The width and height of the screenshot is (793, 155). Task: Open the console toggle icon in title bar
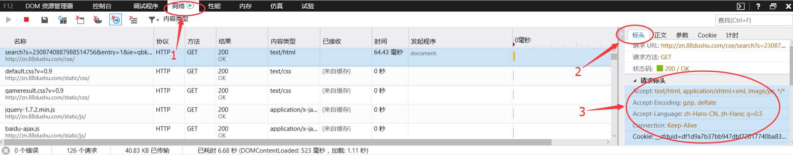tap(741, 6)
